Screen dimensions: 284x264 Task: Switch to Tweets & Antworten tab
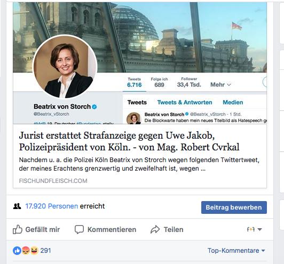[185, 102]
